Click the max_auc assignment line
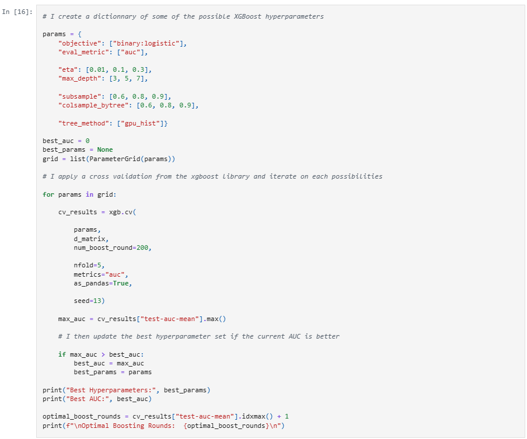Image resolution: width=527 pixels, height=439 pixels. click(x=141, y=319)
